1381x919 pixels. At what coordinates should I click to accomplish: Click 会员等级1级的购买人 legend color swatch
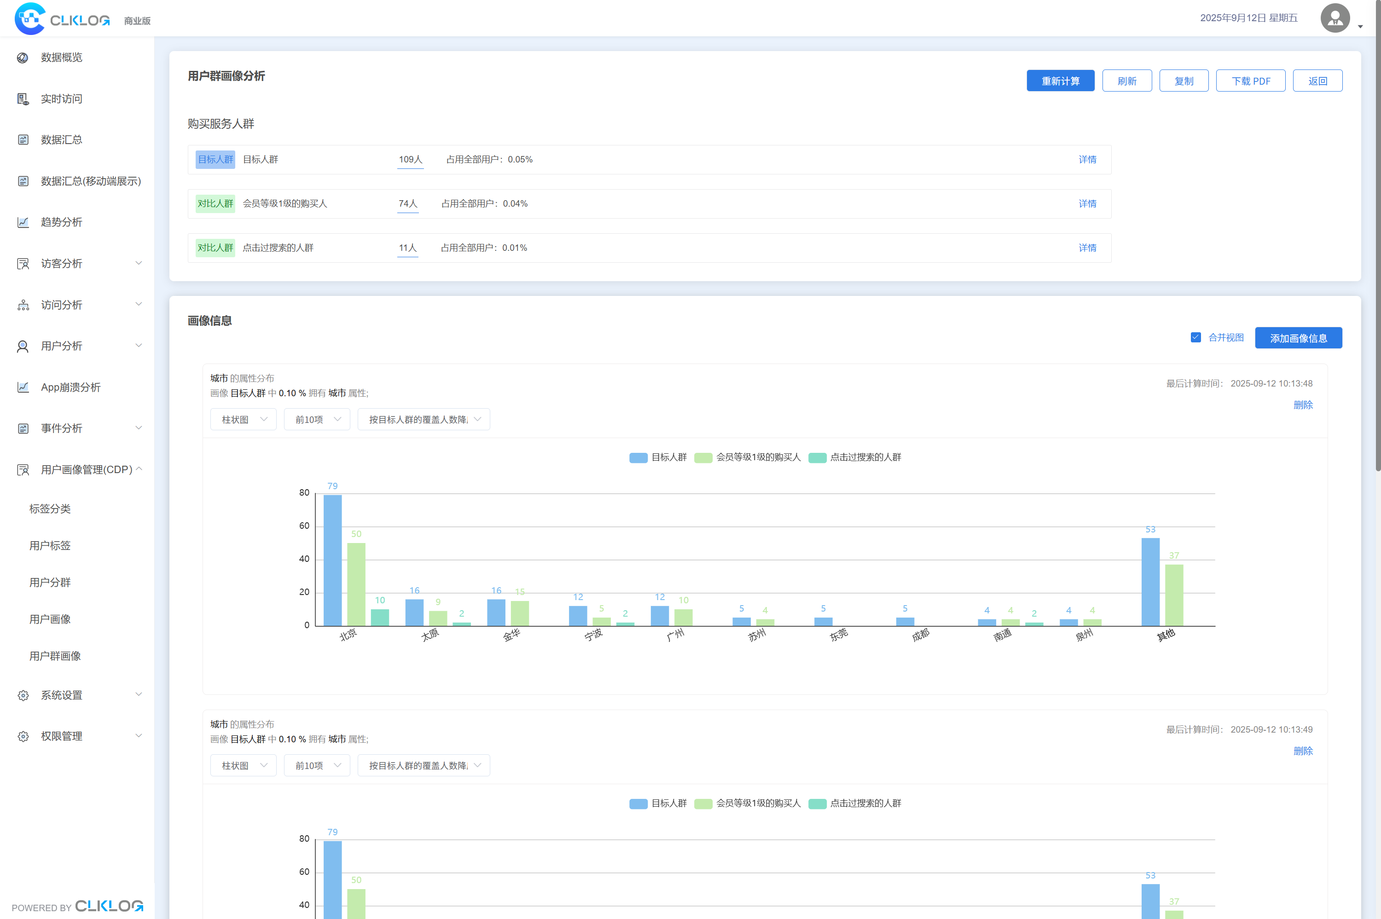[703, 458]
